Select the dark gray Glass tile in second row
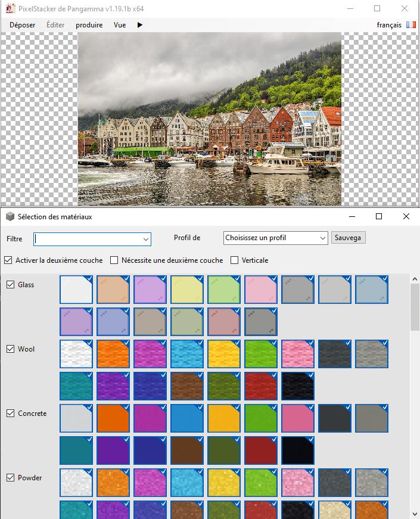 point(261,322)
